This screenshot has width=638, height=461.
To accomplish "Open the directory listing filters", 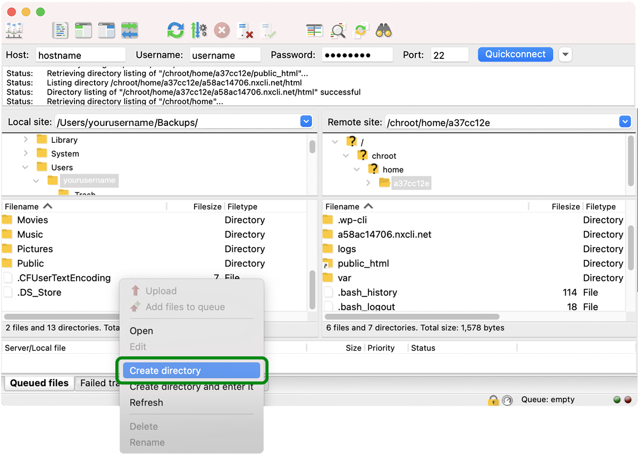I will (x=314, y=30).
